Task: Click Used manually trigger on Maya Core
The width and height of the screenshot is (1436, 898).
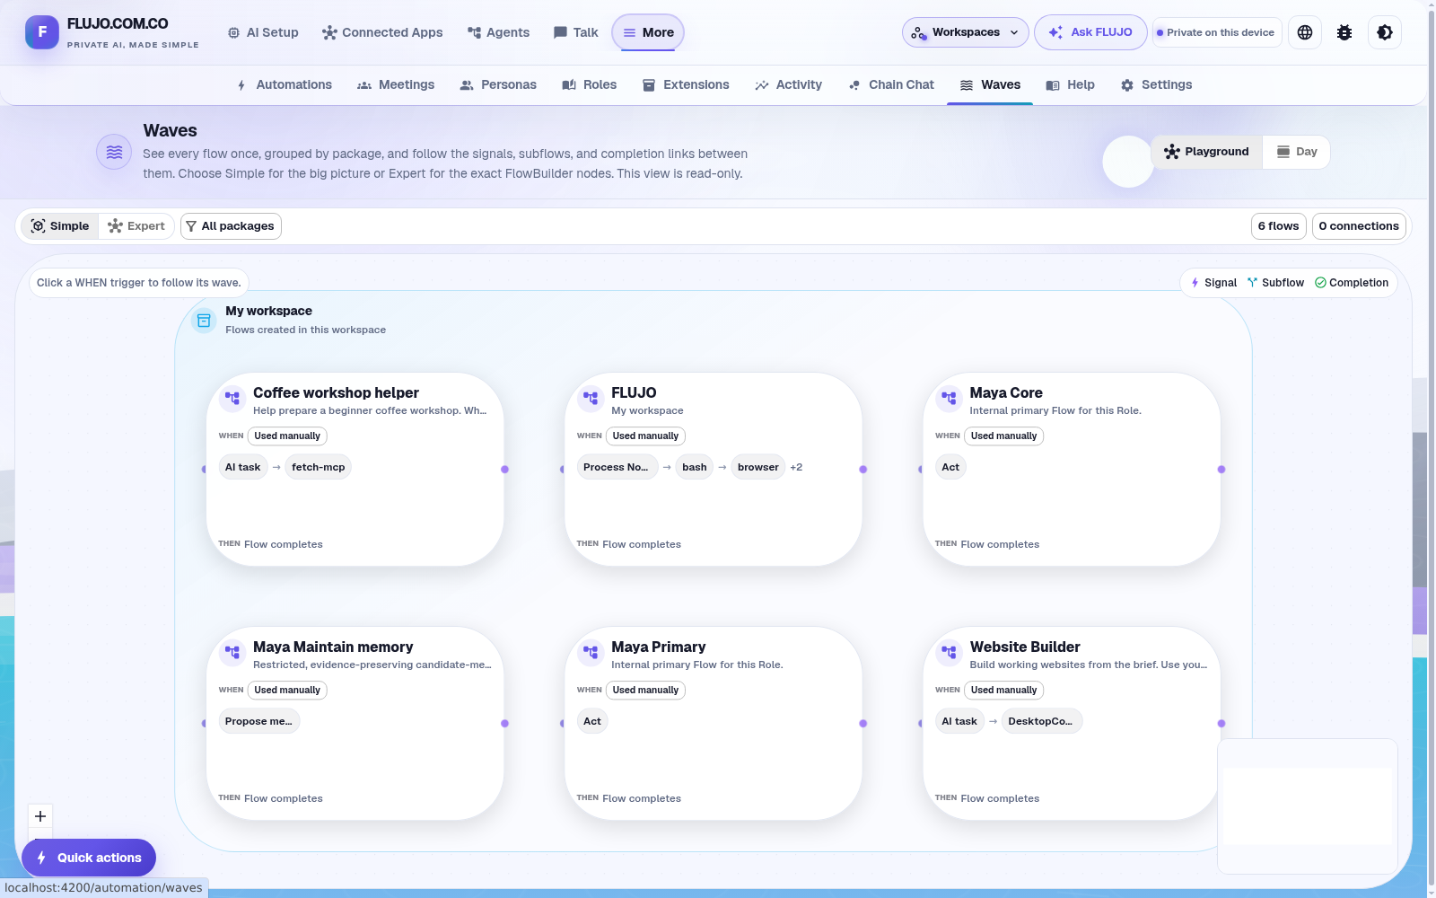Action: pos(1004,436)
